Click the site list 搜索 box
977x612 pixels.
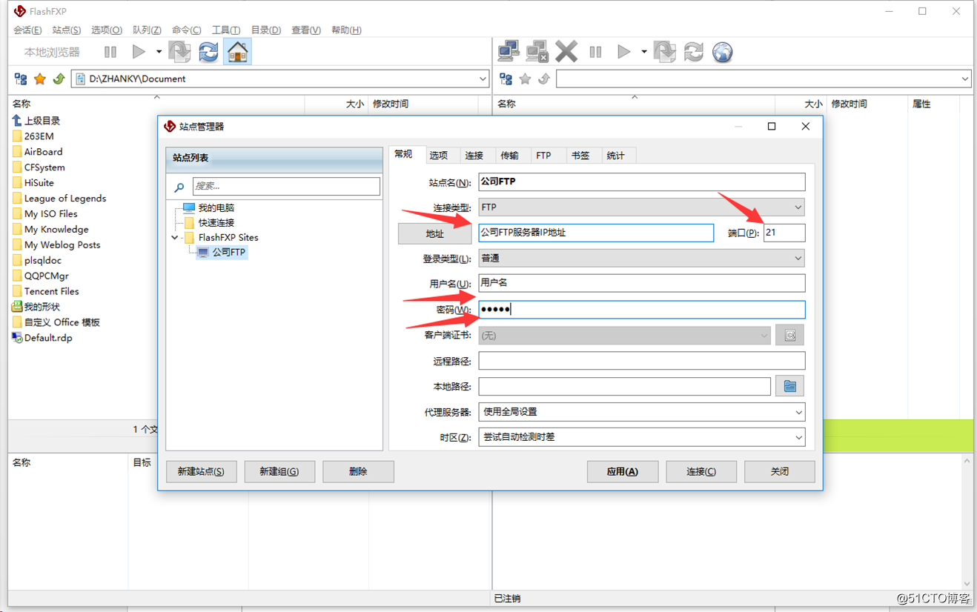(x=286, y=186)
